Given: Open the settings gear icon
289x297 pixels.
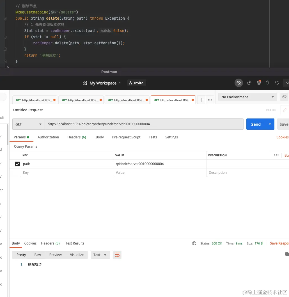Looking at the screenshot, I should click(x=259, y=83).
